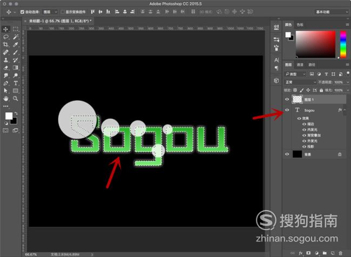
Task: Toggle visibility of 渐变叠加 effect
Action: click(304, 136)
